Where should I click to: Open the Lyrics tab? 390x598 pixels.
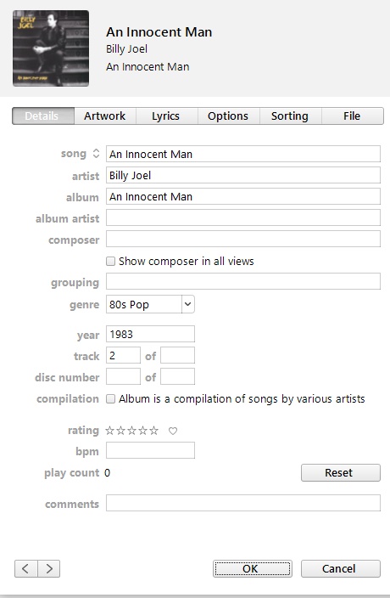pos(166,116)
